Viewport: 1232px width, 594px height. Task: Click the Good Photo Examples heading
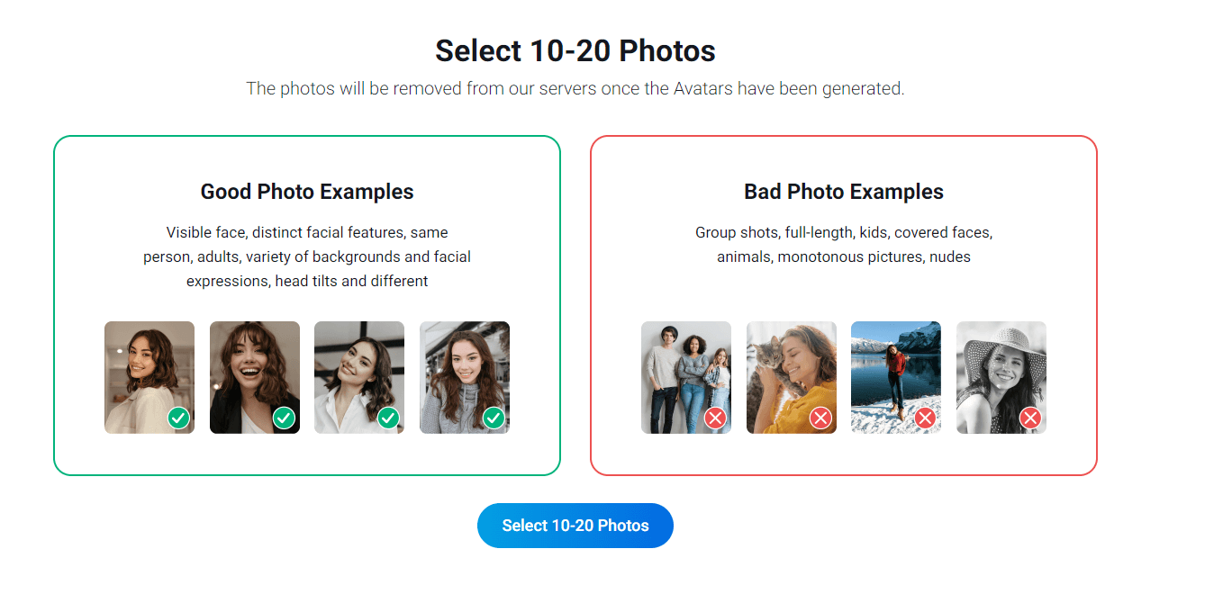pyautogui.click(x=307, y=191)
